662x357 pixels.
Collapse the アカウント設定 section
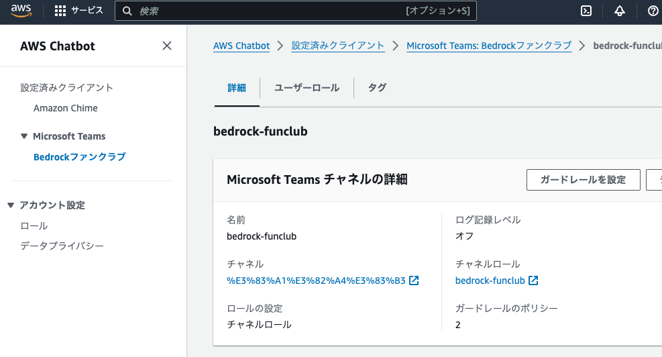(11, 205)
